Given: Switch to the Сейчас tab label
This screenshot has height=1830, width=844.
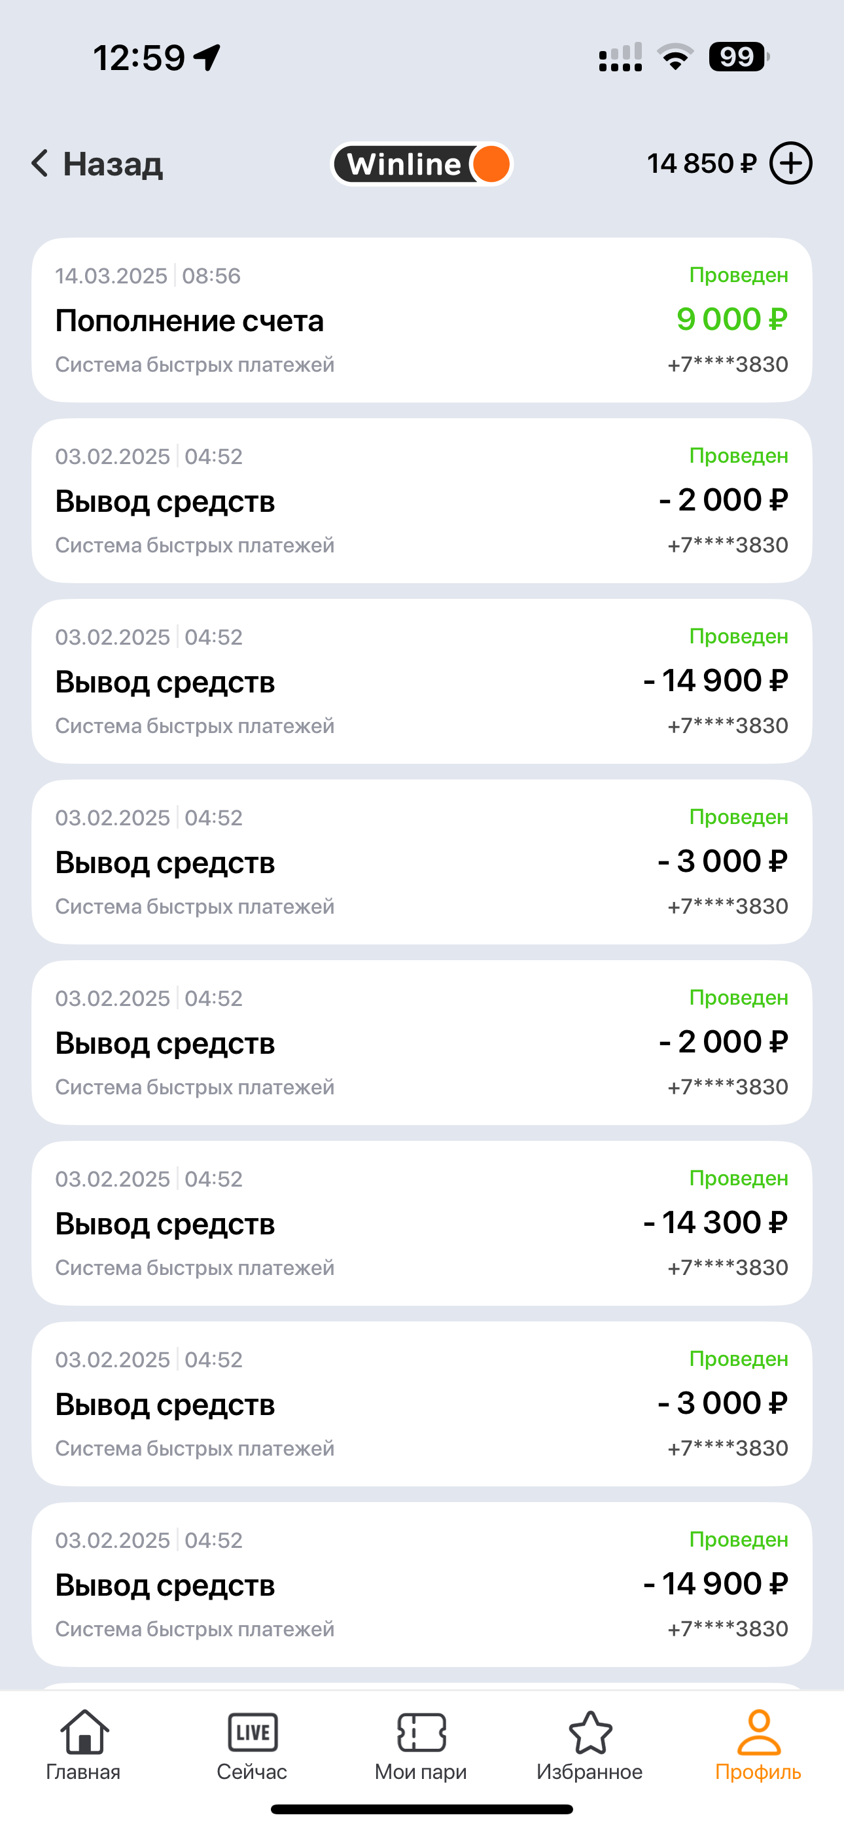Looking at the screenshot, I should pos(252,1772).
